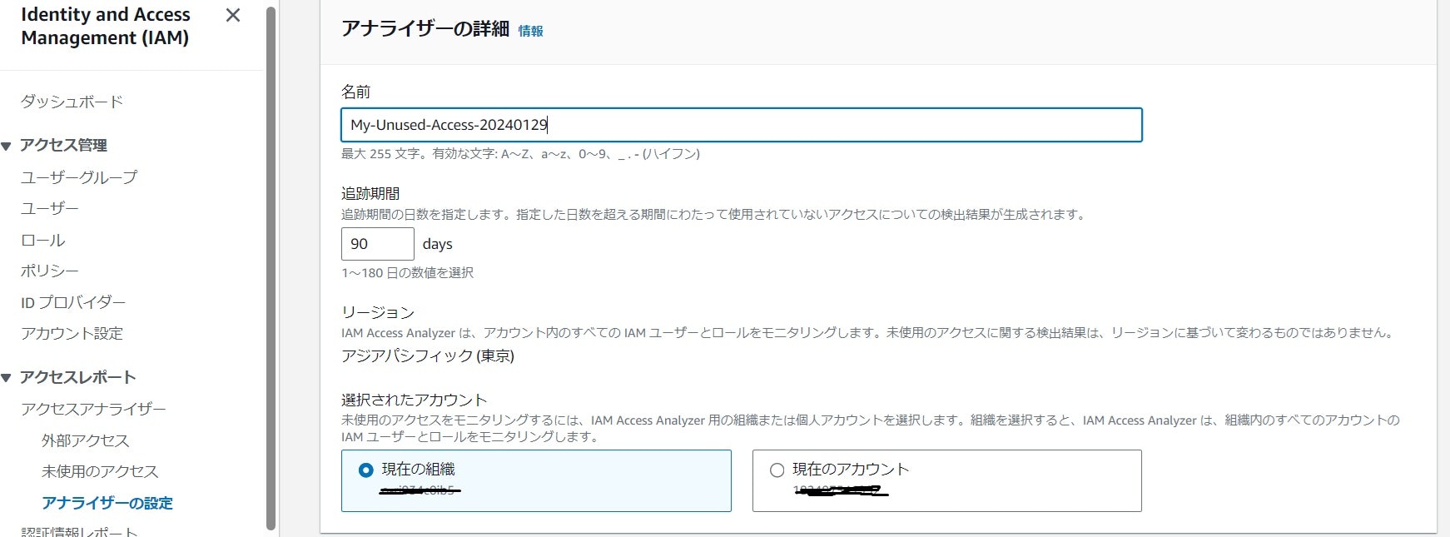Open 未使用のアクセス in sidebar
The height and width of the screenshot is (537, 1450).
[100, 471]
